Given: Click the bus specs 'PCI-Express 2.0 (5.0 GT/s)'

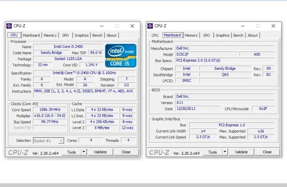Looking at the screenshot, I should pos(225,60).
